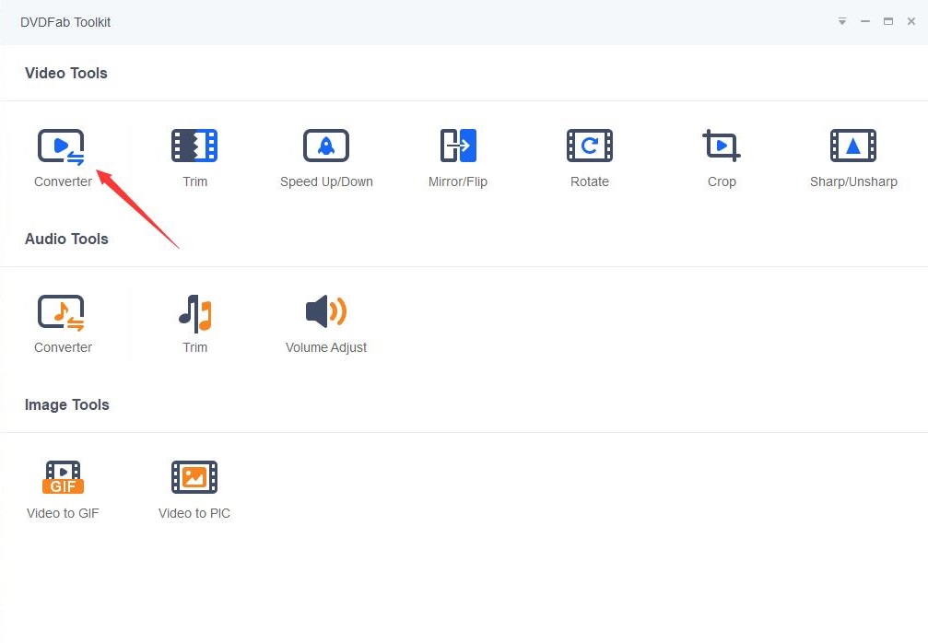The width and height of the screenshot is (928, 643).
Task: Click the Rotate label text
Action: (590, 181)
